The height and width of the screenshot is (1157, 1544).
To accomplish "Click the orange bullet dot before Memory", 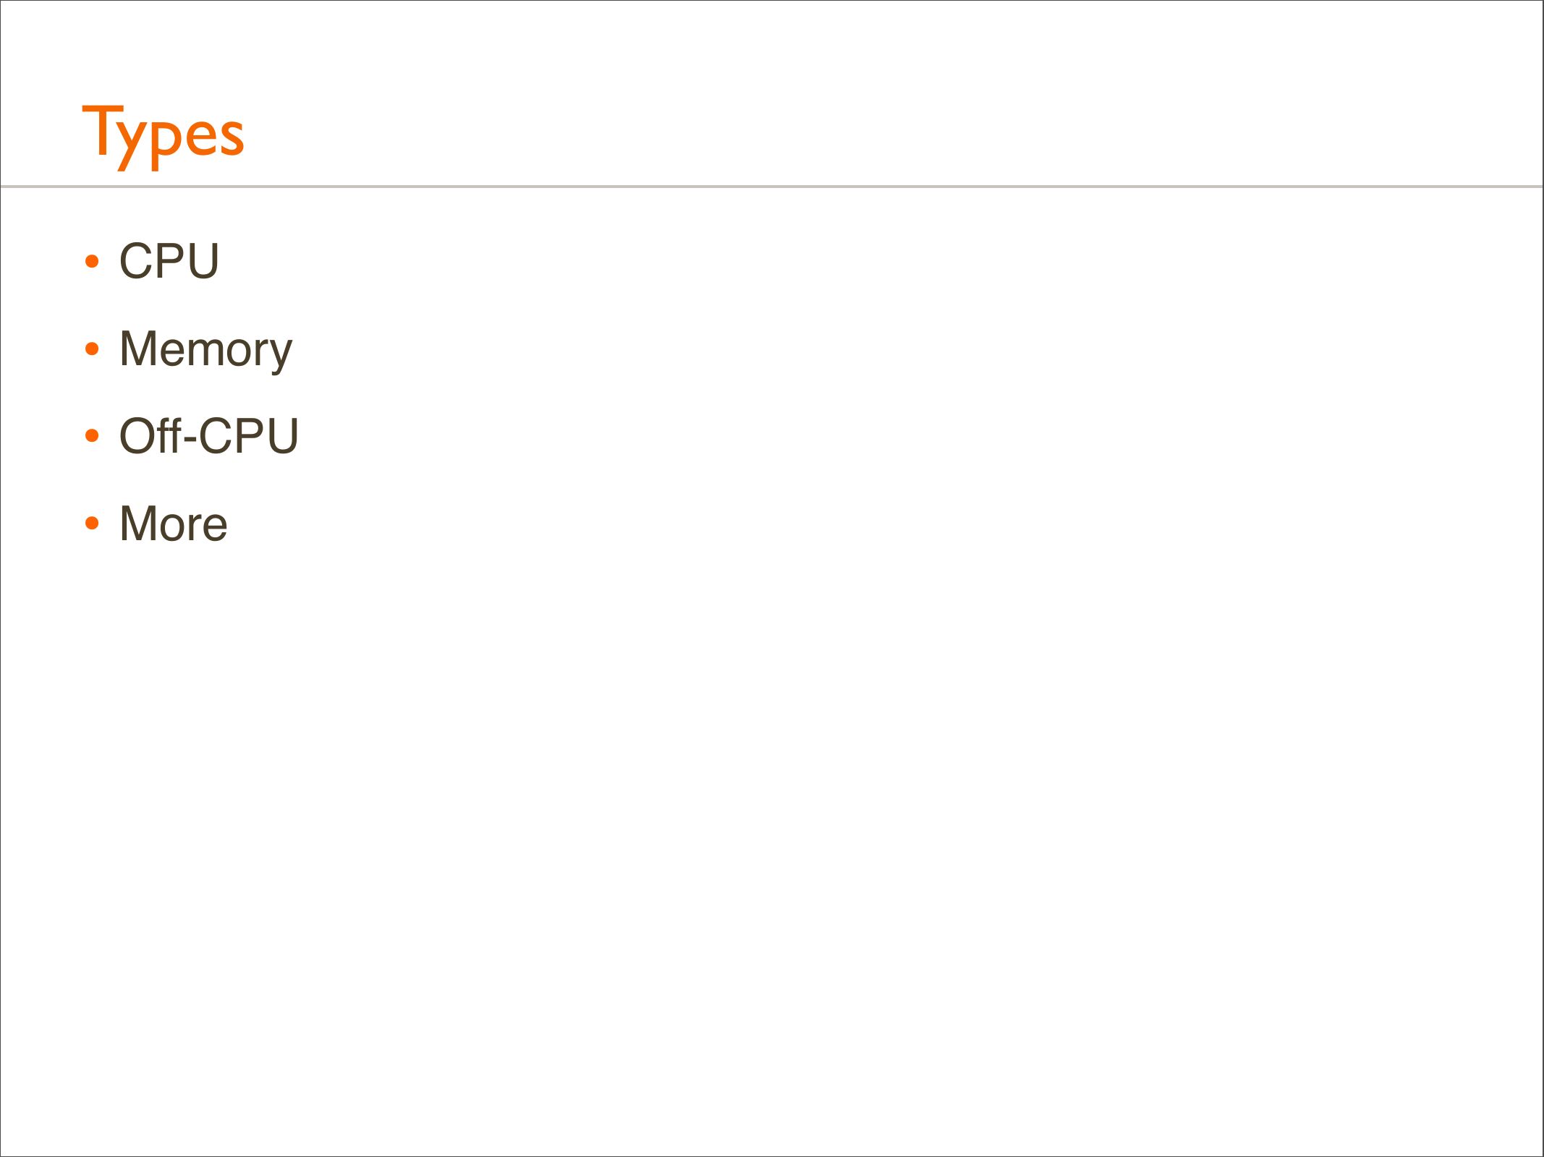I will click(x=92, y=349).
